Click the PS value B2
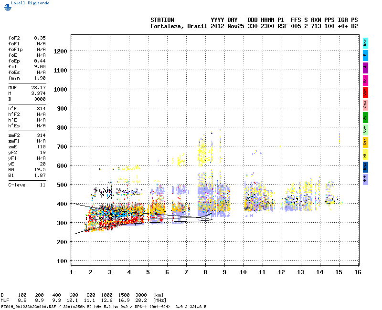Viewport: 382px width, 310px height. pos(354,26)
